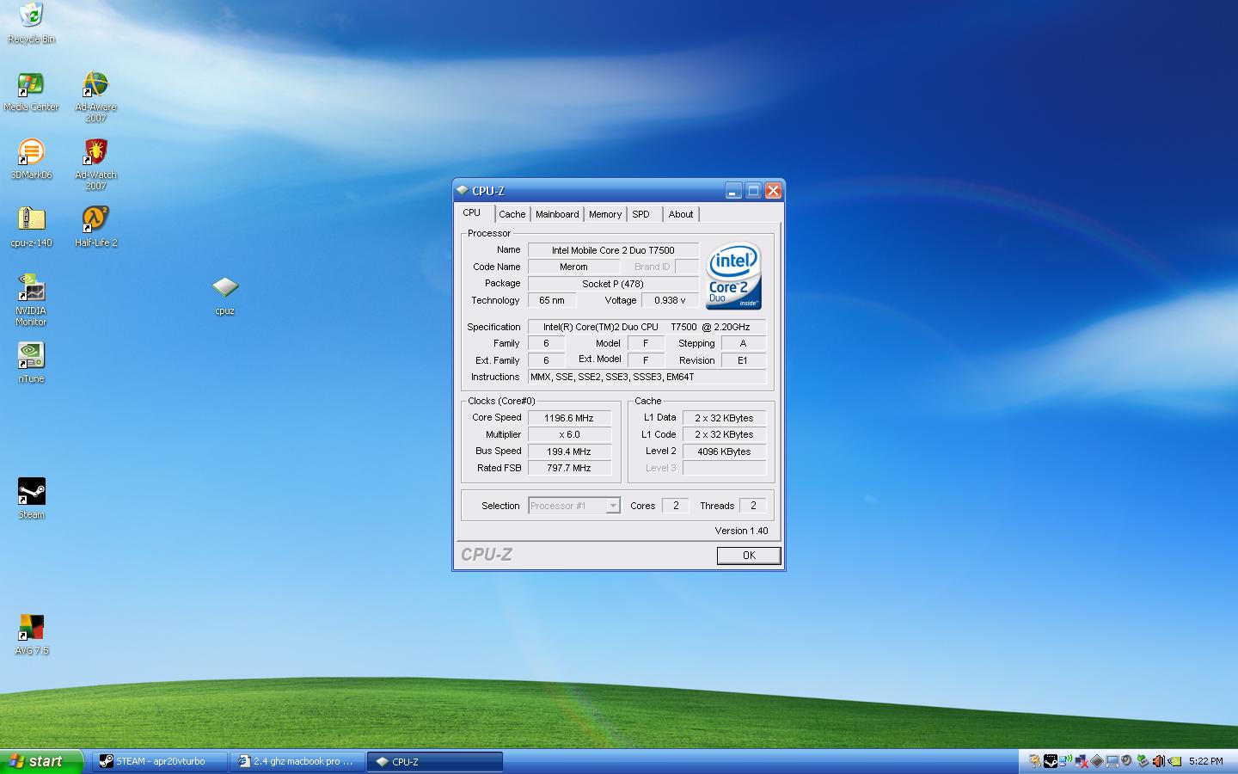Open the Memory tab
Screen dimensions: 1238x774
tap(605, 214)
